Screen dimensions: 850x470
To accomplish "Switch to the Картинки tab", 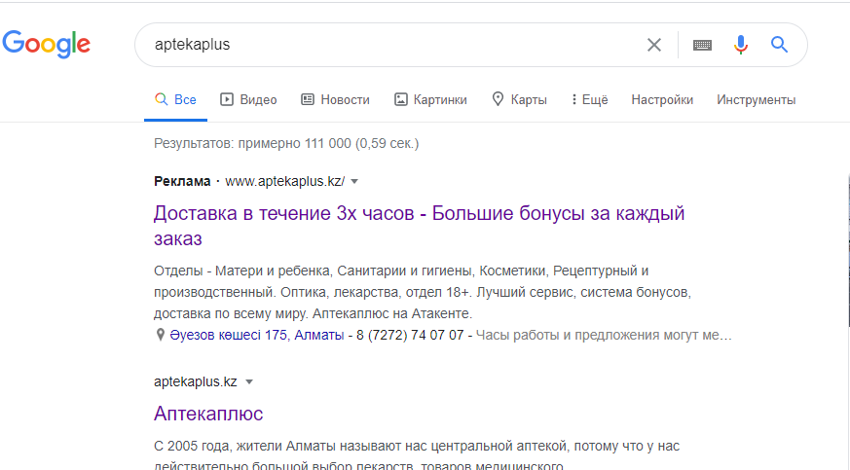I will point(430,99).
